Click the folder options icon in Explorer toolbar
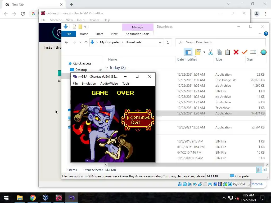 pos(198,52)
